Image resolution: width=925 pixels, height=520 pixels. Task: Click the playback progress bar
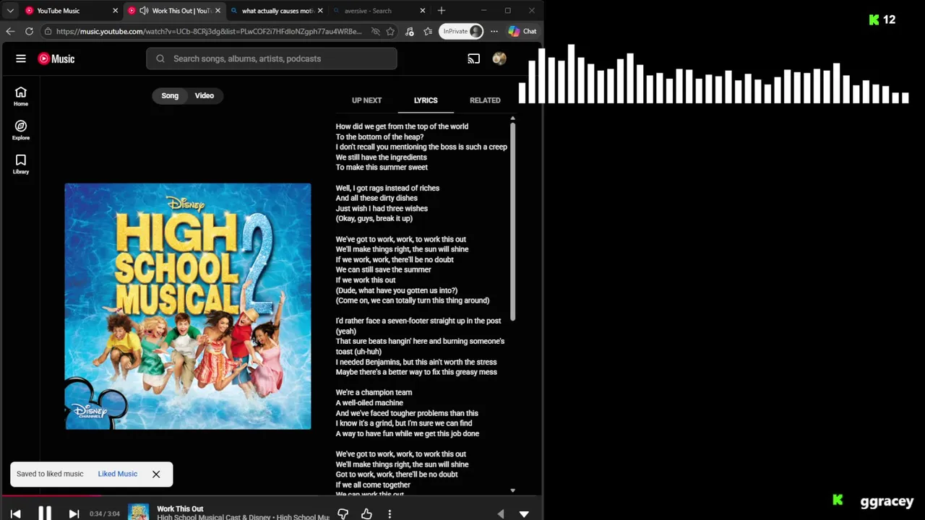(x=271, y=495)
